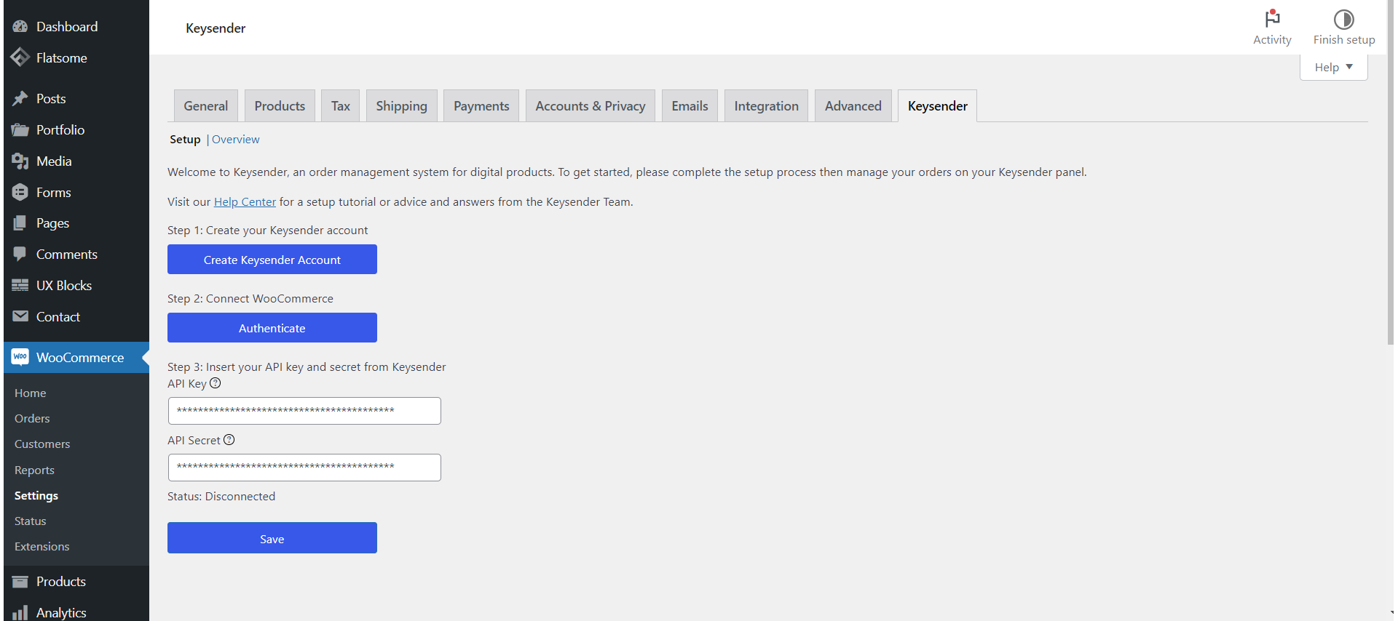
Task: Expand the Help dropdown
Action: tap(1334, 67)
